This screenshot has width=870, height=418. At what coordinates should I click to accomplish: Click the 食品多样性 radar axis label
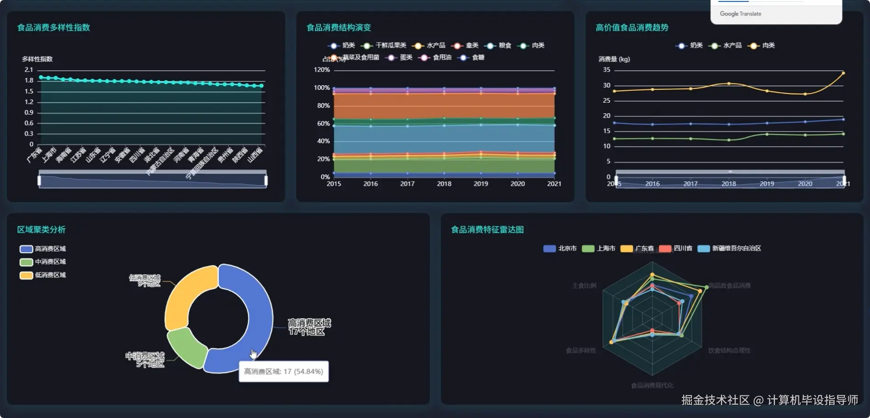pos(581,351)
